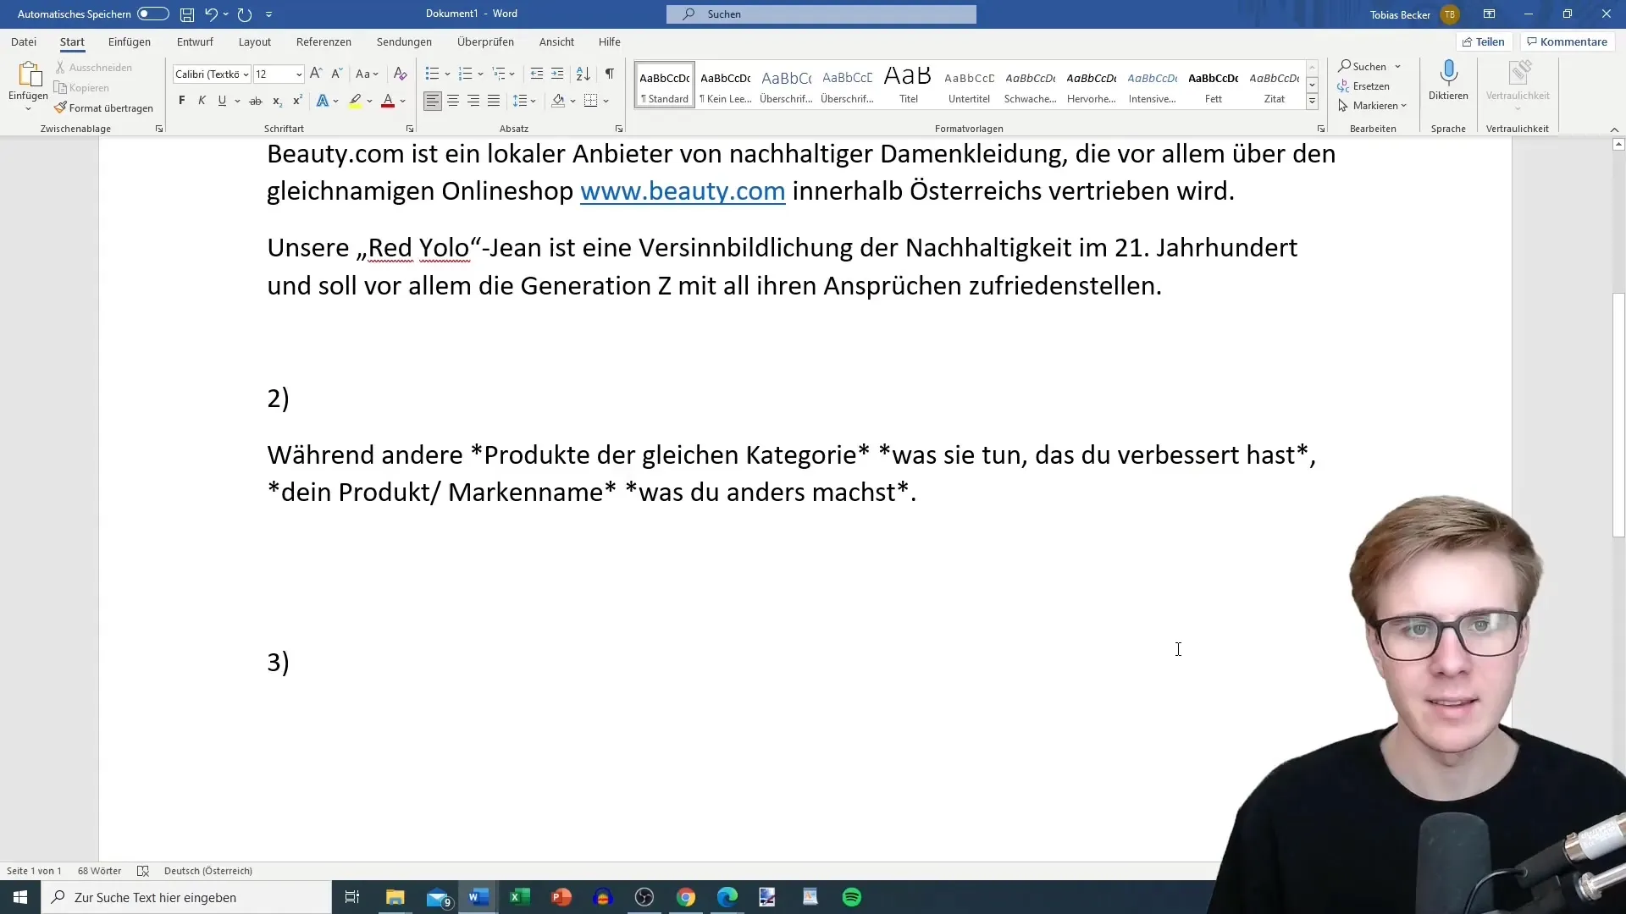The height and width of the screenshot is (914, 1626).
Task: Follow the www.beauty.com hyperlink
Action: pyautogui.click(x=683, y=191)
